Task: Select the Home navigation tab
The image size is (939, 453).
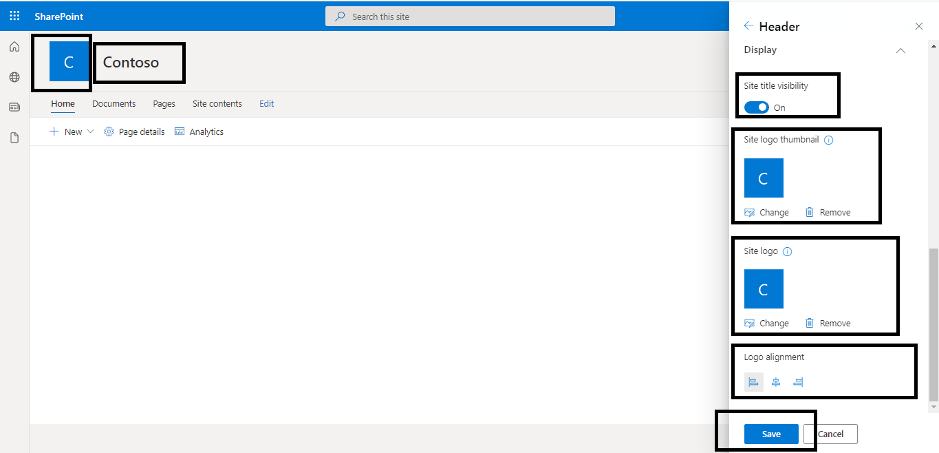Action: pos(63,104)
